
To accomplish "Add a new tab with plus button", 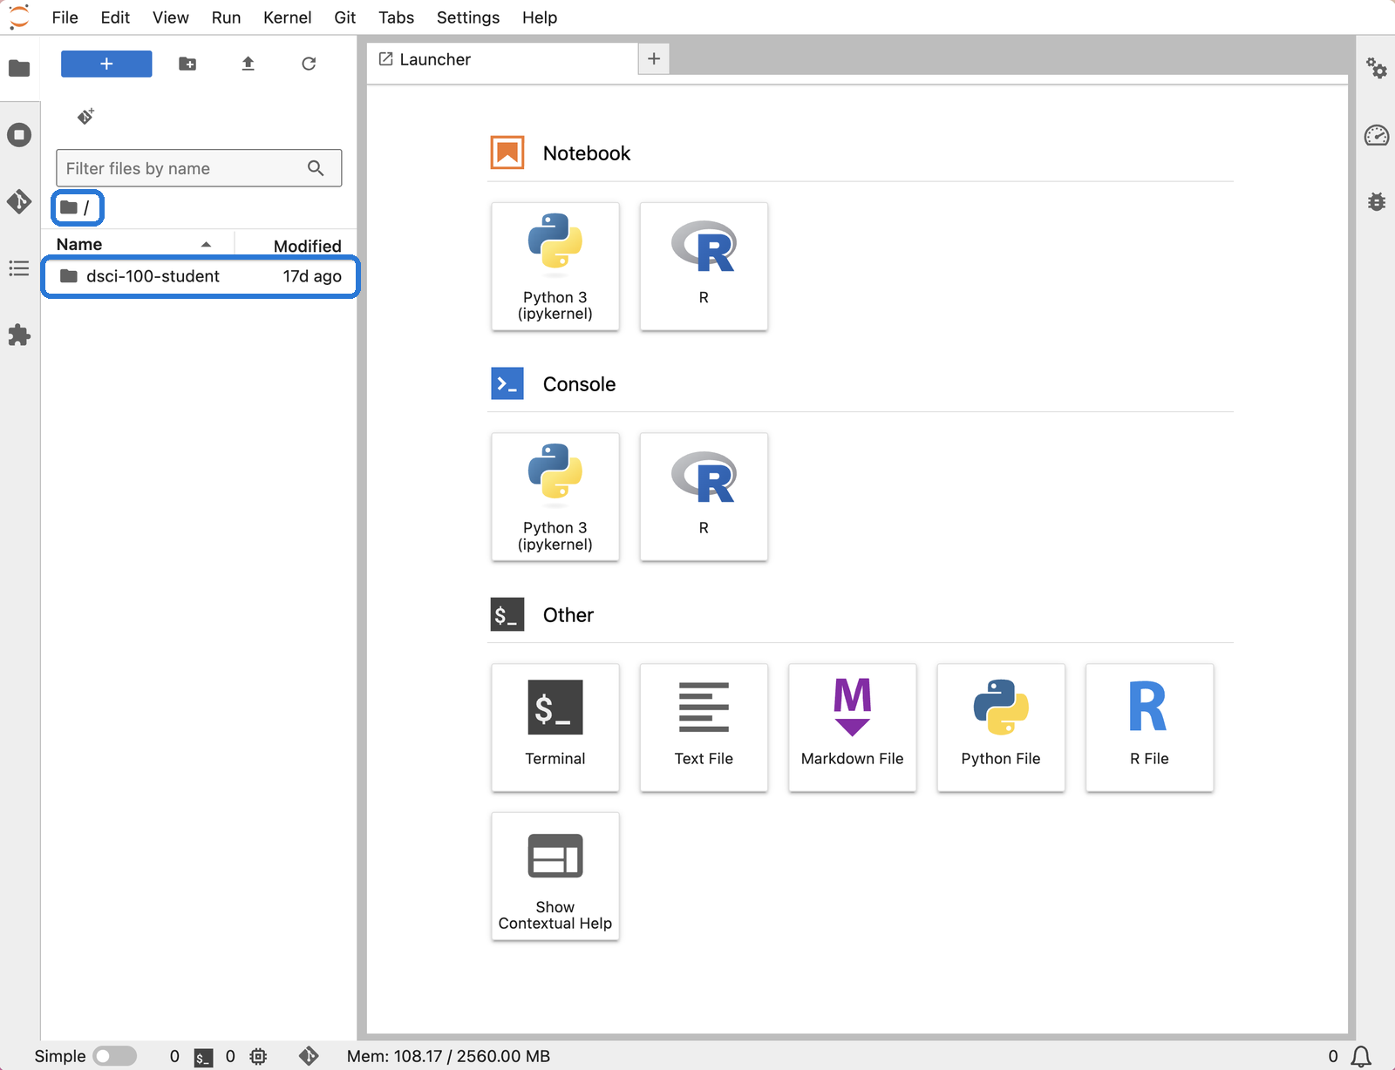I will coord(654,59).
